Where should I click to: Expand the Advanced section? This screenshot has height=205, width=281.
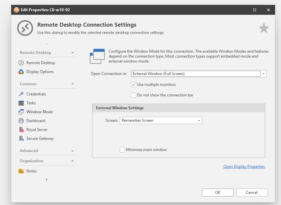tap(73, 151)
